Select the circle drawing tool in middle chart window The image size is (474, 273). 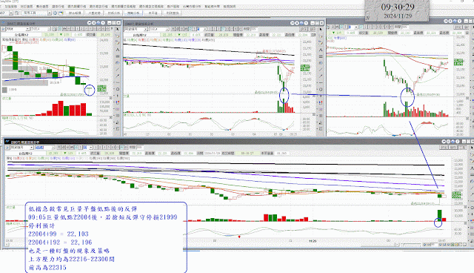pyautogui.click(x=321, y=89)
